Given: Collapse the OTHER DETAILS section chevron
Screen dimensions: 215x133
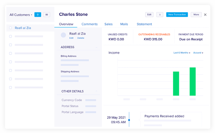Looking at the screenshot, I should (97, 91).
